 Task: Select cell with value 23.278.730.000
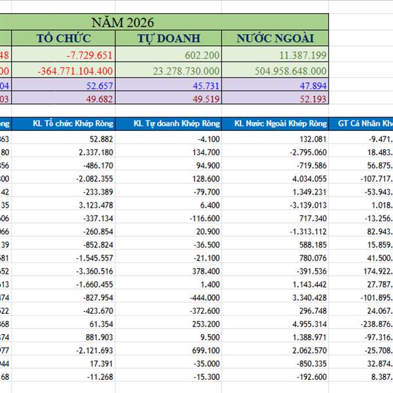click(x=168, y=70)
